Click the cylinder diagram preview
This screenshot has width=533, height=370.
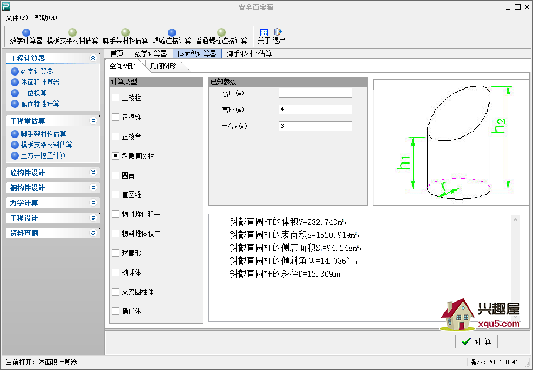(451, 142)
